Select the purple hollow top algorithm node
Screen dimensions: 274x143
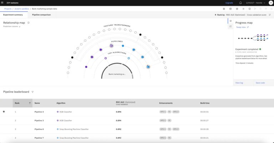pyautogui.click(x=106, y=58)
